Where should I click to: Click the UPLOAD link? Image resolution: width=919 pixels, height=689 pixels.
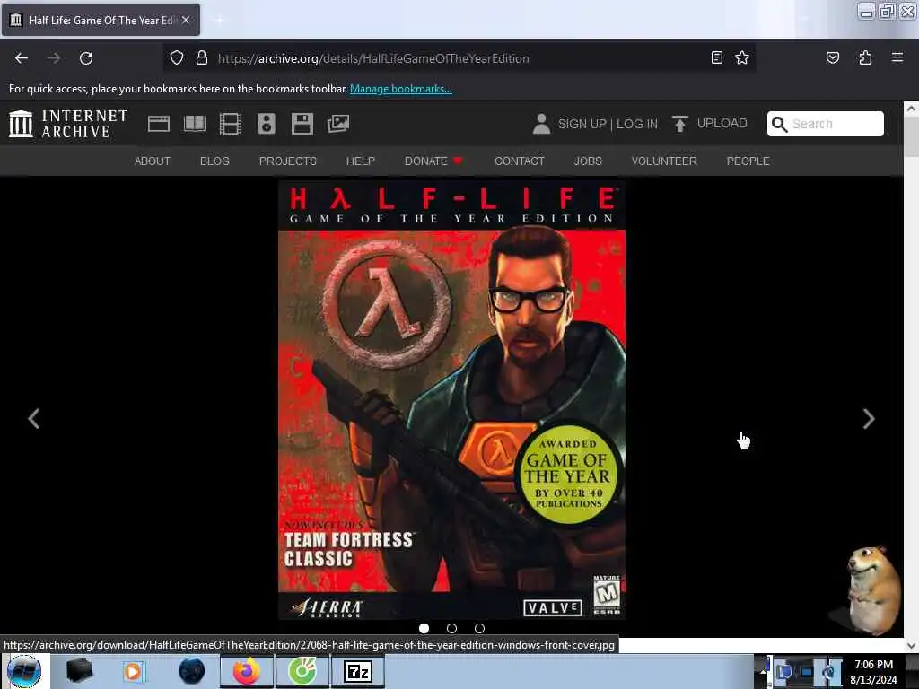pyautogui.click(x=722, y=124)
